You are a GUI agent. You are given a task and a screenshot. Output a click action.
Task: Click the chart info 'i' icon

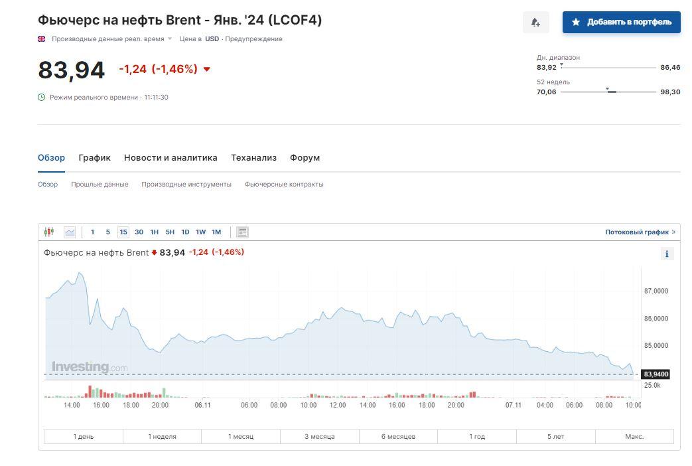(x=667, y=254)
